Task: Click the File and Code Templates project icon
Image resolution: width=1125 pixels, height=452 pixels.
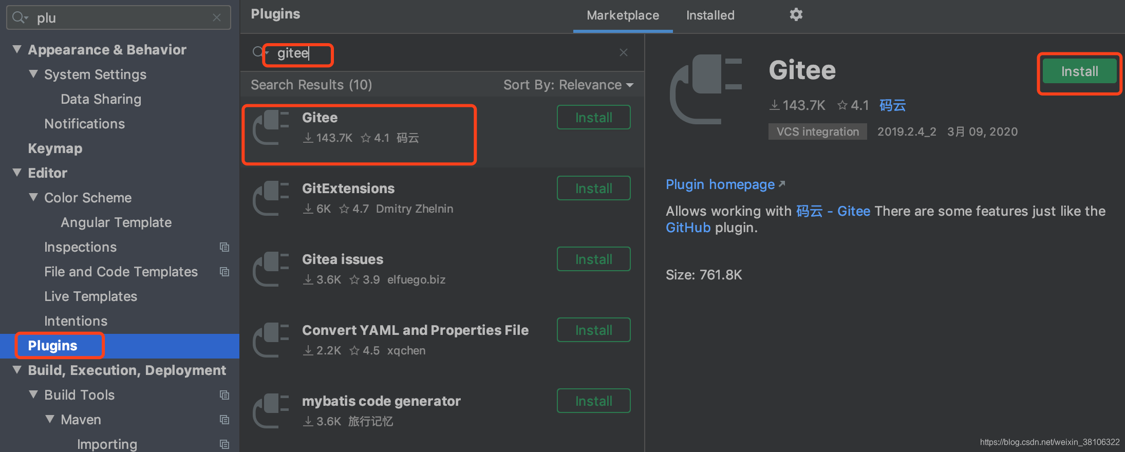Action: coord(224,272)
